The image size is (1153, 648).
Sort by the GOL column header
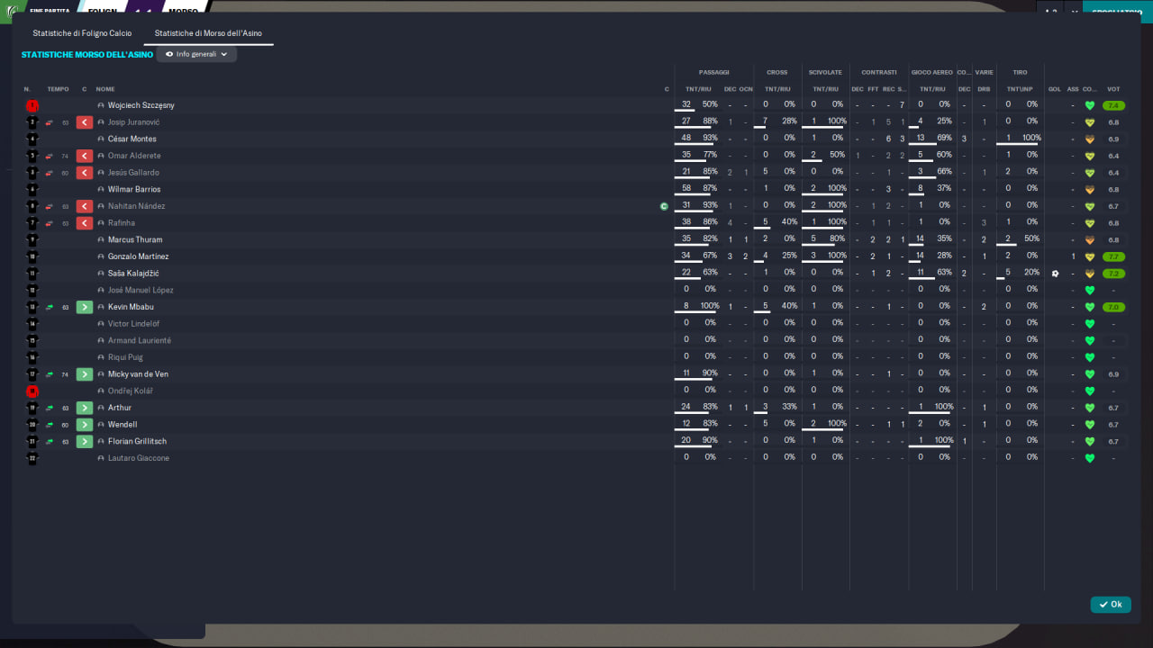point(1055,89)
